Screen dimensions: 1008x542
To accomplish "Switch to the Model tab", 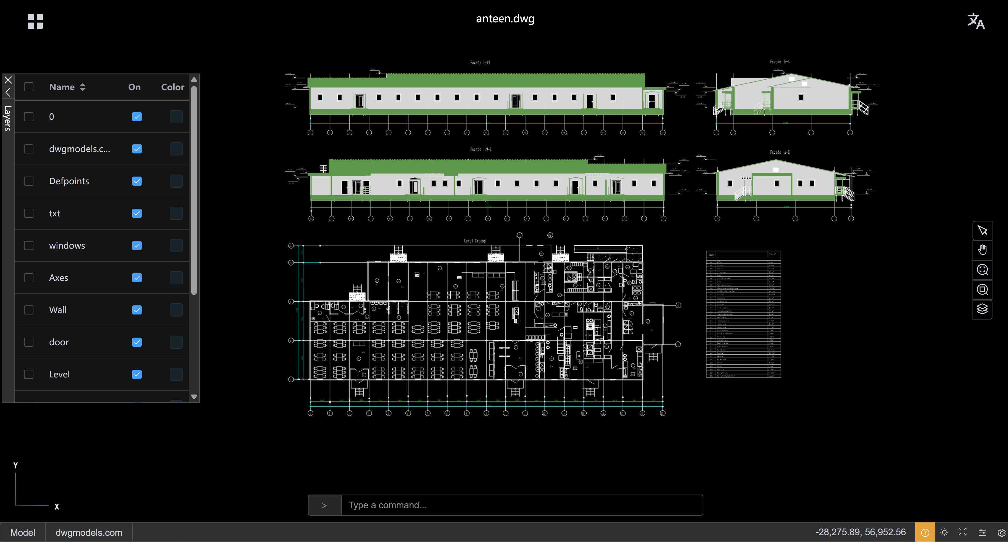I will click(23, 532).
